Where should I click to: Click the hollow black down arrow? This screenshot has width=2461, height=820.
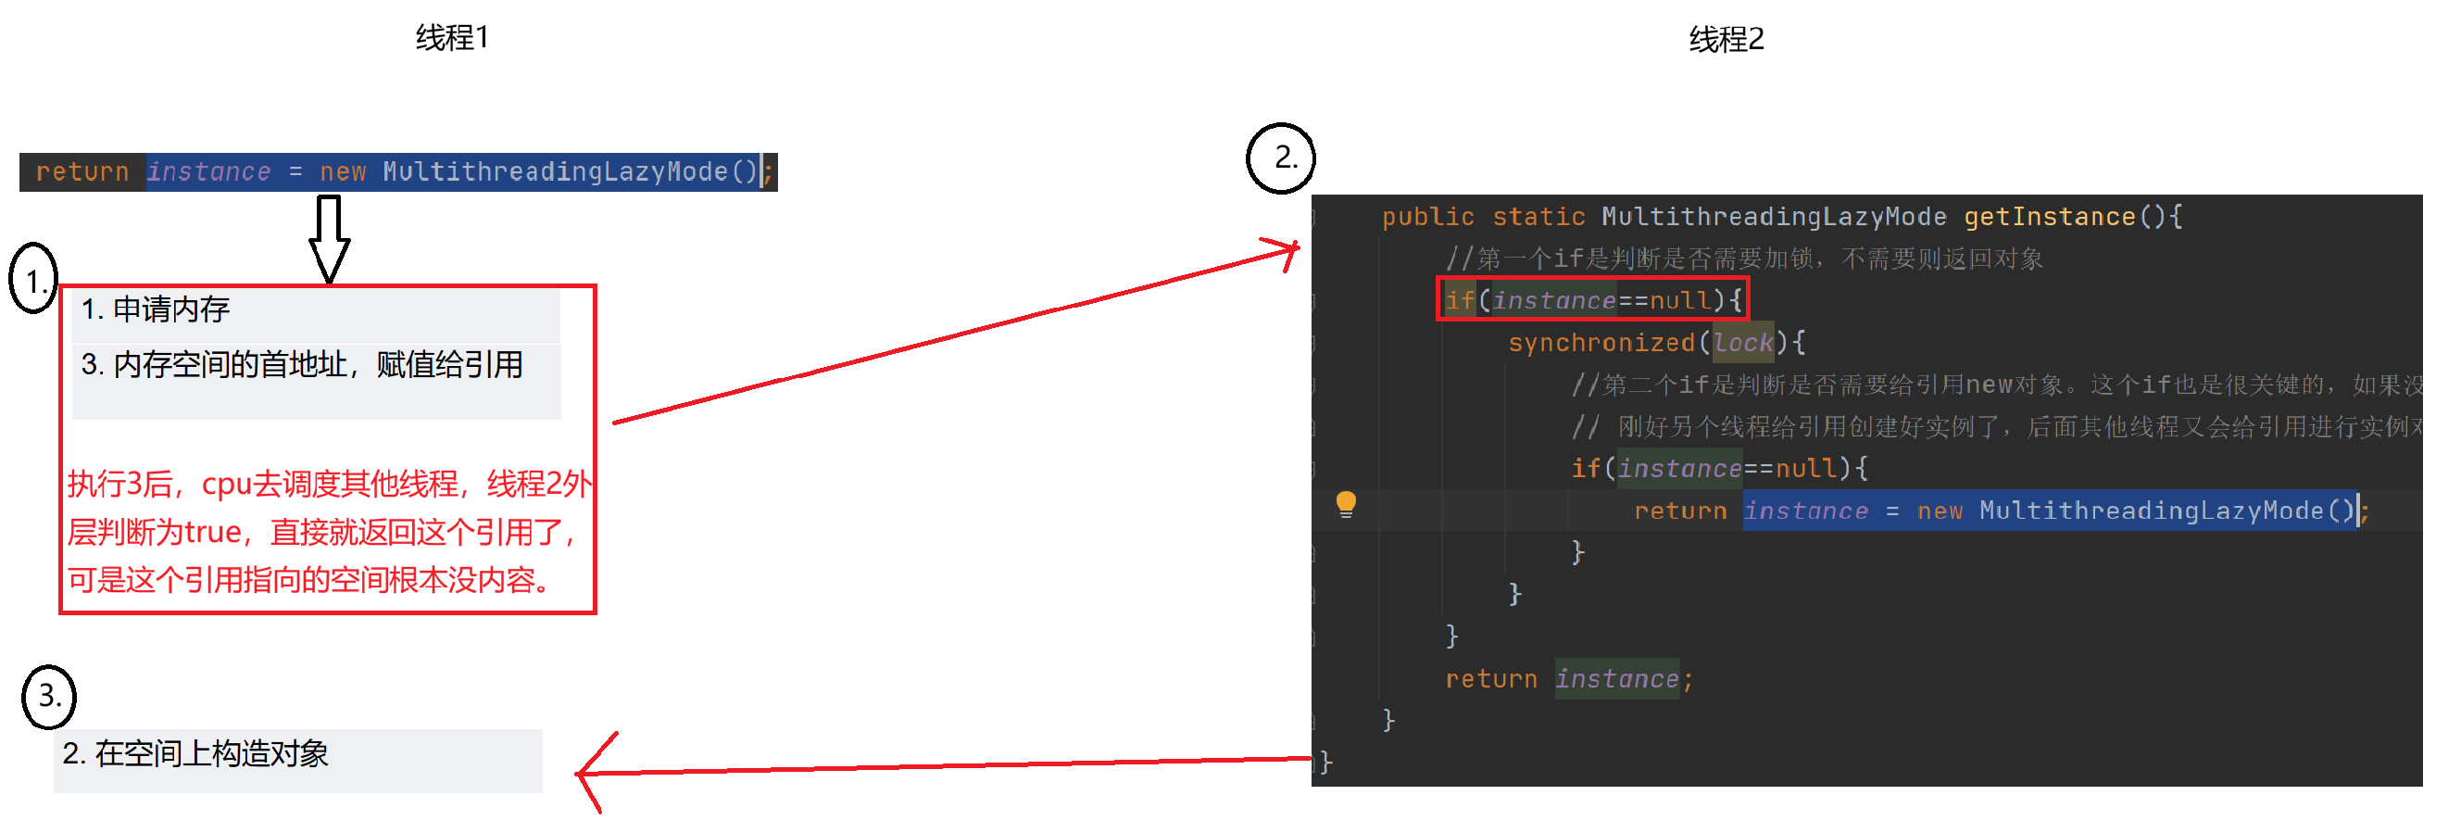coord(330,239)
